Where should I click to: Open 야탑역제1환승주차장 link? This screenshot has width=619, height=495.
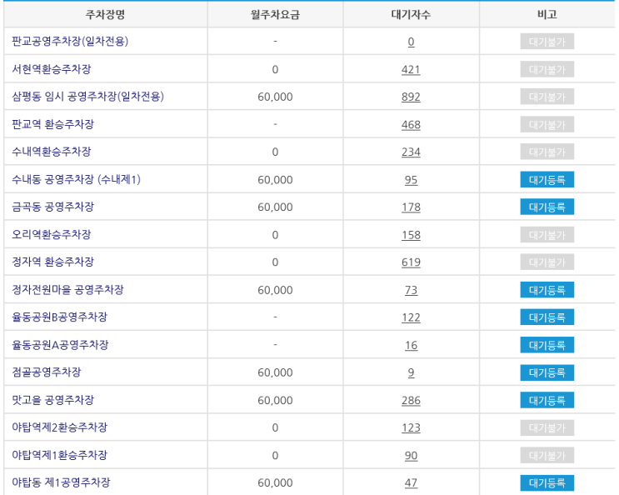click(x=60, y=455)
